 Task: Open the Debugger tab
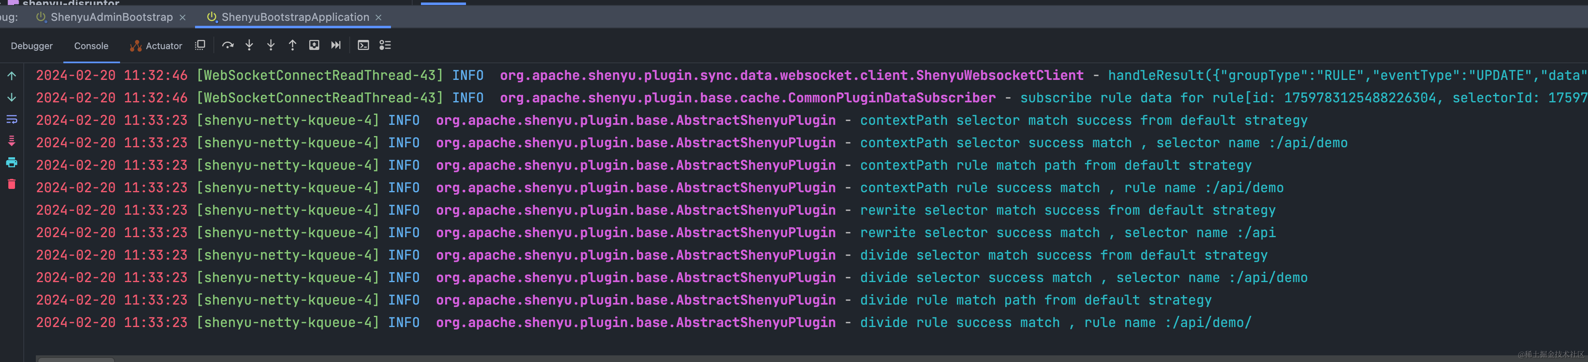pyautogui.click(x=31, y=46)
